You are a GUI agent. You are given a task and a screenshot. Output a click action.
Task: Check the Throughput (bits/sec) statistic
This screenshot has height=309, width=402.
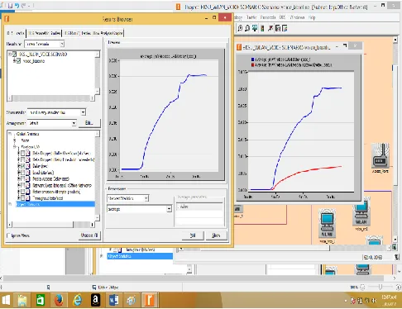23,198
